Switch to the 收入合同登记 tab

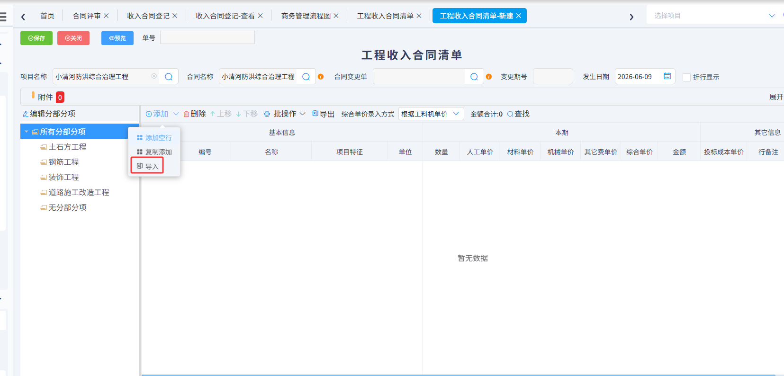tap(148, 16)
